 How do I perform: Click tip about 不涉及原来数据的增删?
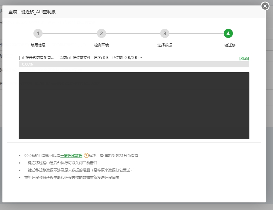pos(78,170)
